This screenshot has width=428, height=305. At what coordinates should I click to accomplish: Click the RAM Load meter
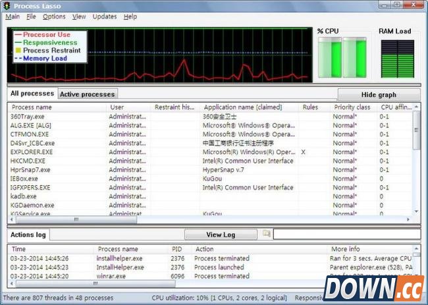398,59
